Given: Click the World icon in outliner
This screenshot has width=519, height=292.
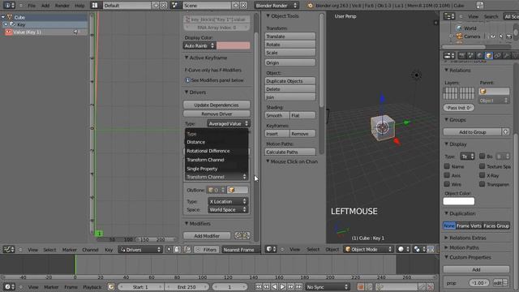Looking at the screenshot, I should (459, 28).
